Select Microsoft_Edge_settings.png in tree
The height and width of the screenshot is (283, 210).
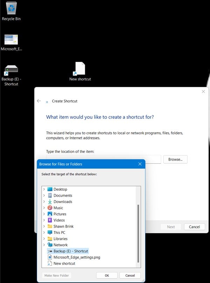tap(77, 257)
